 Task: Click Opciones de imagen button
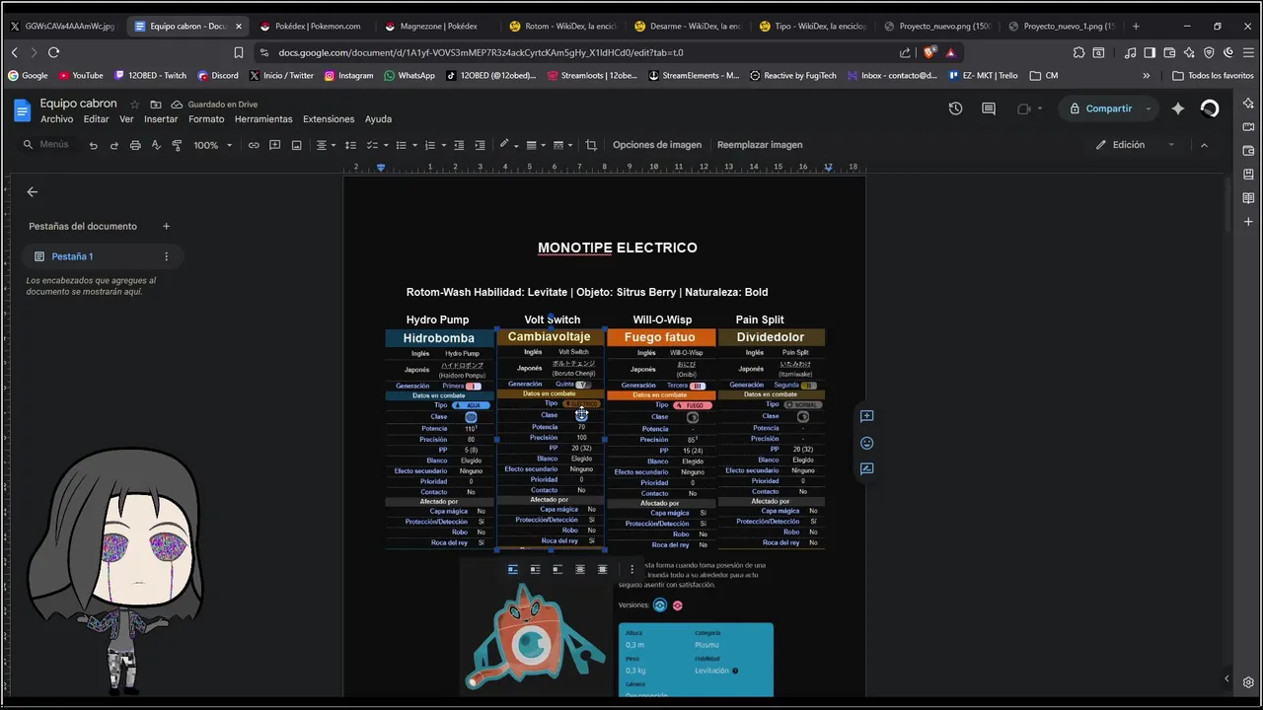tap(657, 145)
